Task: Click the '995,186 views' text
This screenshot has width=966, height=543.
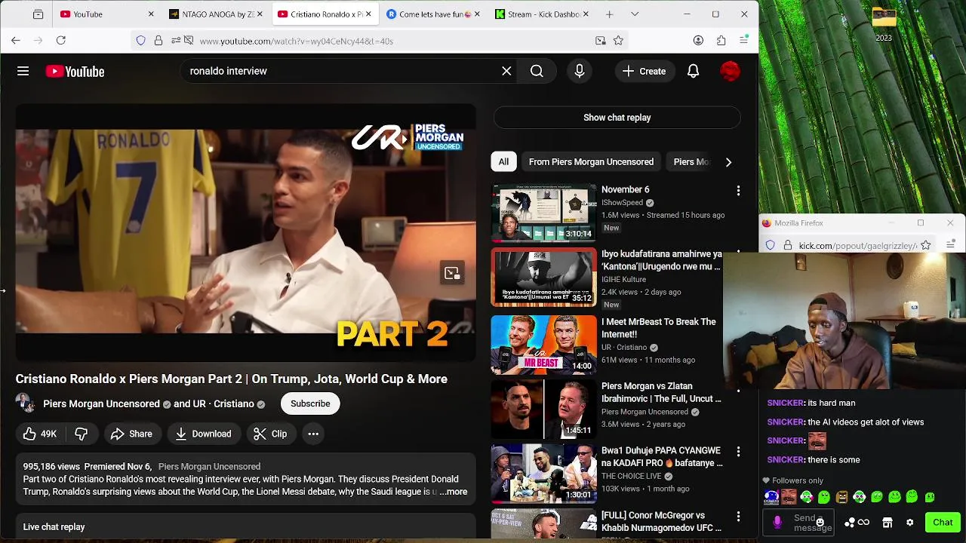Action: 51,467
